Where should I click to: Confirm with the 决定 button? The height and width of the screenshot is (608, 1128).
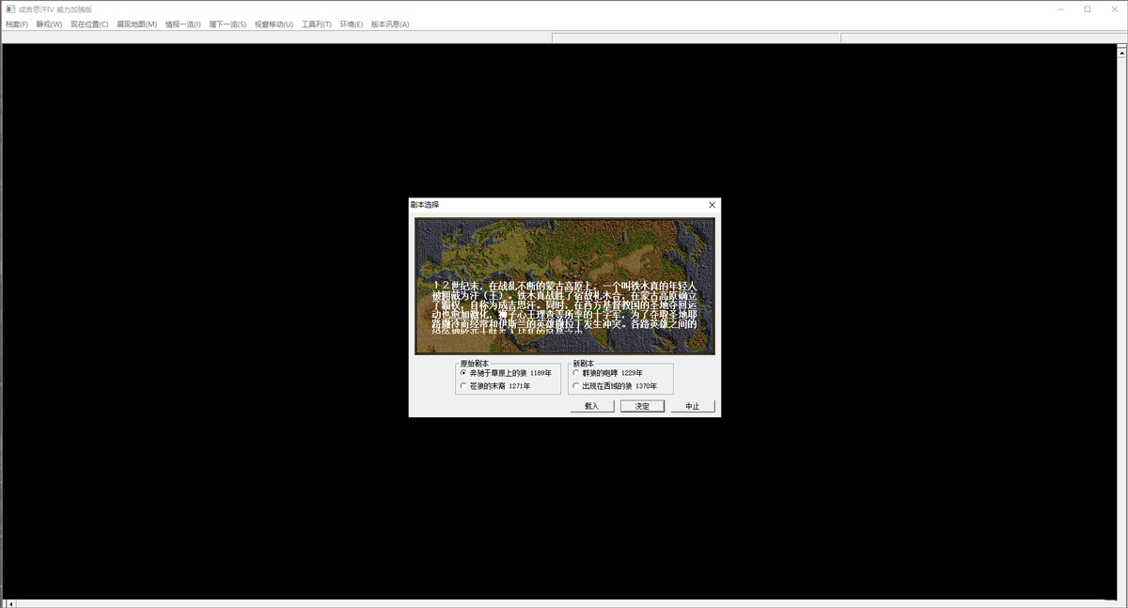click(x=642, y=406)
